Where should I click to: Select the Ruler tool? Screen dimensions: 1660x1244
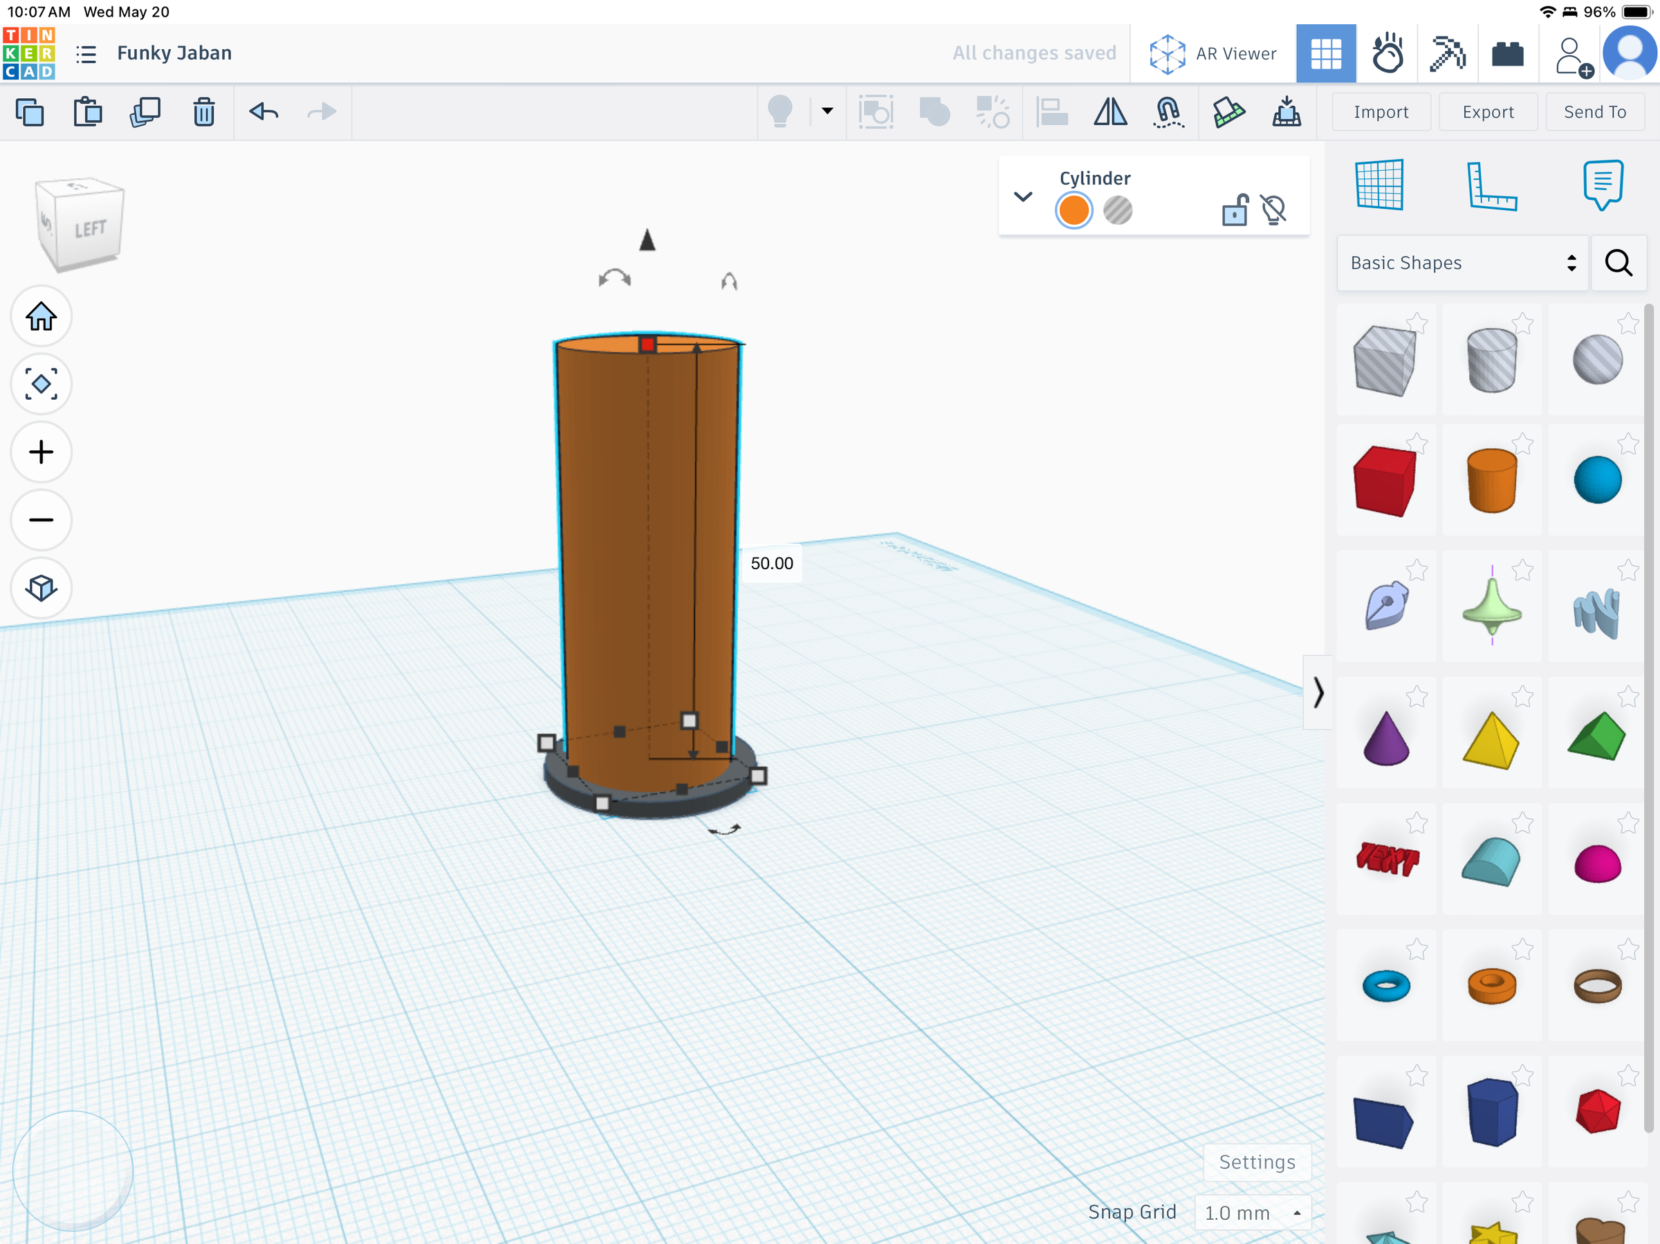1491,186
